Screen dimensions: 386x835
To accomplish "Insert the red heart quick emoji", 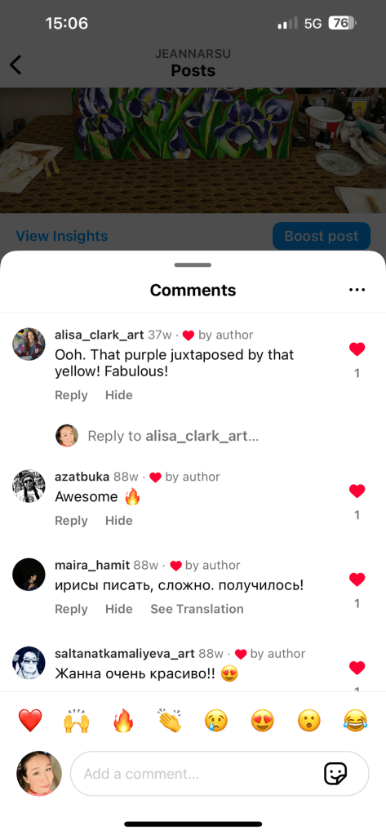I will coord(30,721).
